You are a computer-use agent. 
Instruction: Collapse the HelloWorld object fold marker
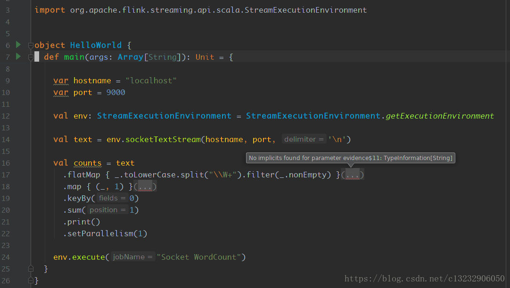tap(31, 46)
